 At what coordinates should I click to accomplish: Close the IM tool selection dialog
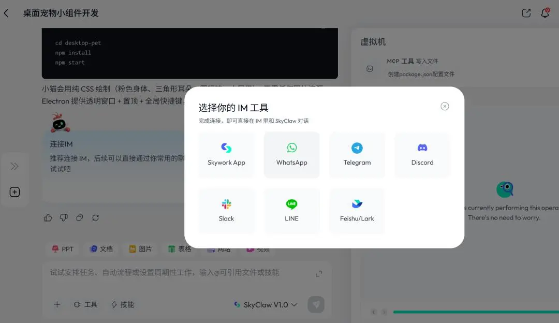click(x=445, y=106)
